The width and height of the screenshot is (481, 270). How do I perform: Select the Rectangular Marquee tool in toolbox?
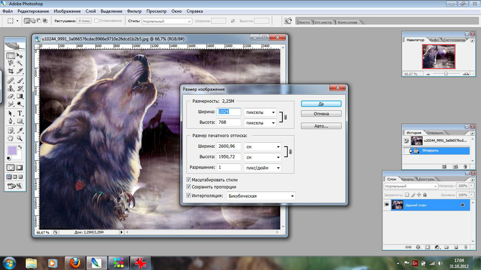tap(11, 56)
